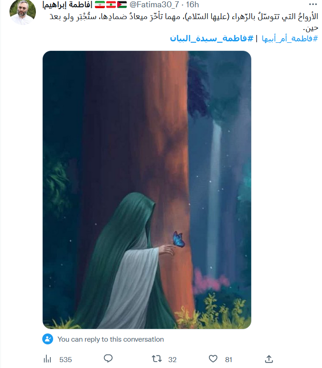This screenshot has width=322, height=368.
Task: Open the @Fatima30_7 handle link
Action: [x=154, y=5]
